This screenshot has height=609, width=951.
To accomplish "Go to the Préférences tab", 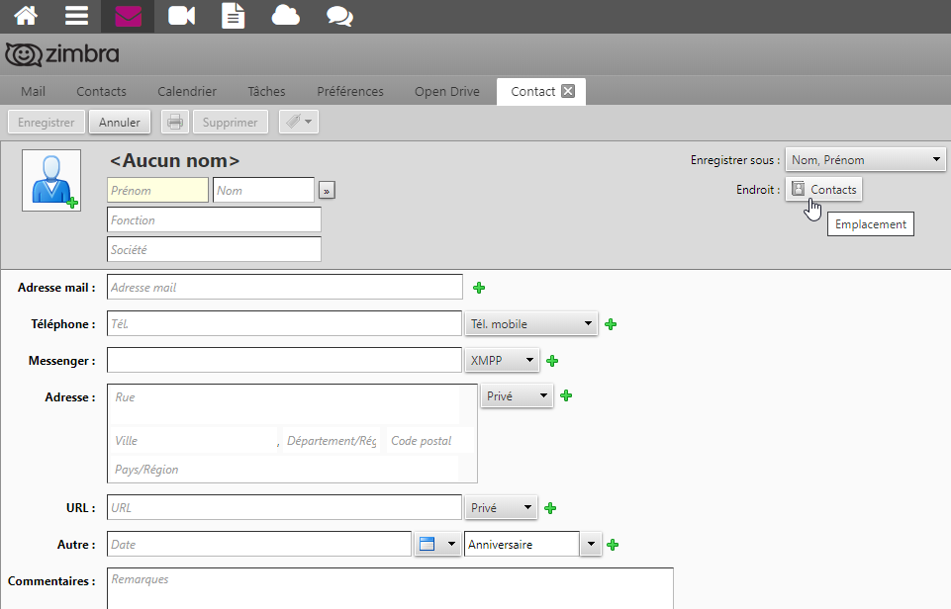I will tap(349, 92).
